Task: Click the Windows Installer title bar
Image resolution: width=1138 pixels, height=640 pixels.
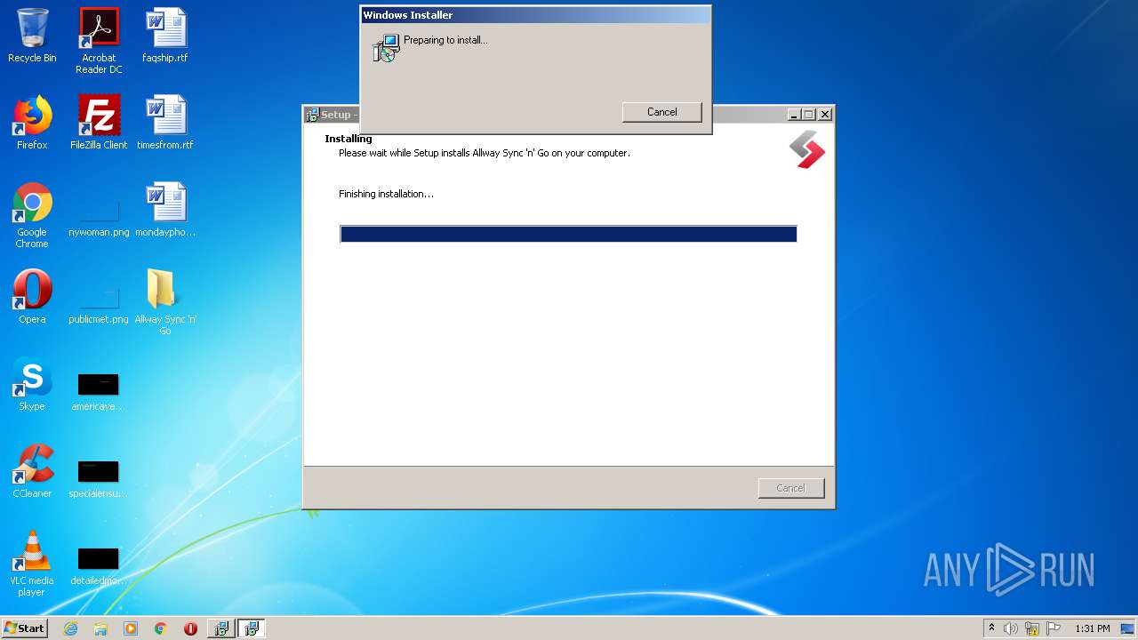Action: tap(535, 15)
